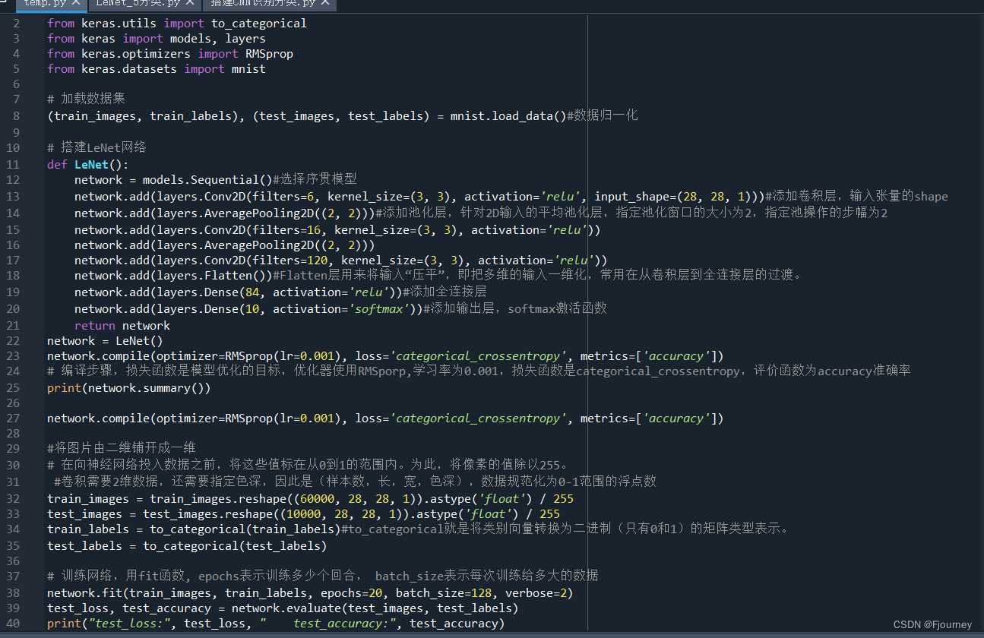Click the 'LeNet' function name in the def line
Image resolution: width=984 pixels, height=638 pixels.
(92, 165)
